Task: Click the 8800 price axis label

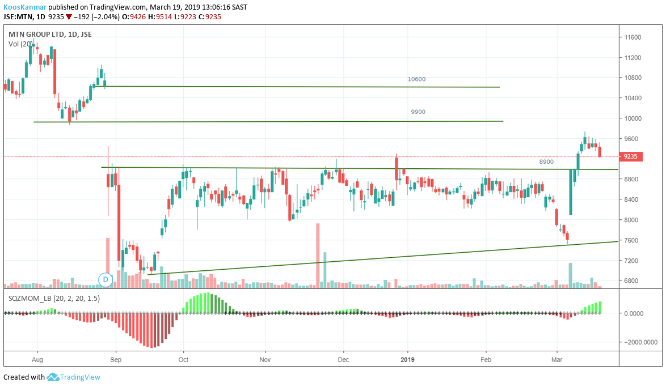Action: click(631, 179)
